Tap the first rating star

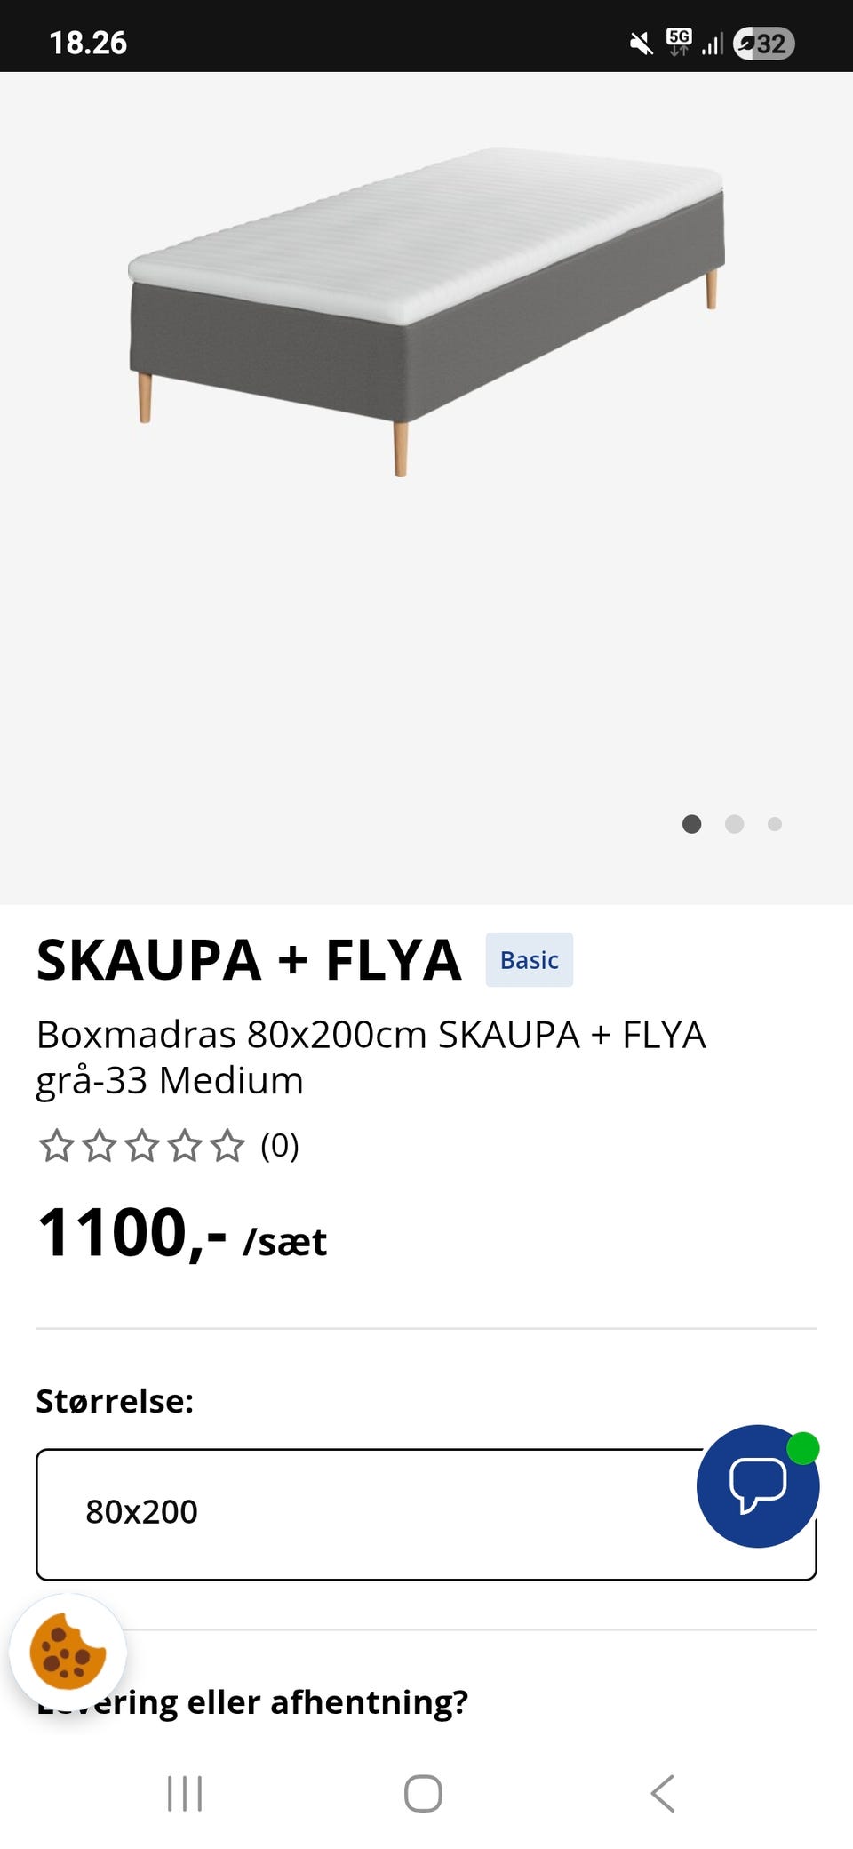click(56, 1146)
